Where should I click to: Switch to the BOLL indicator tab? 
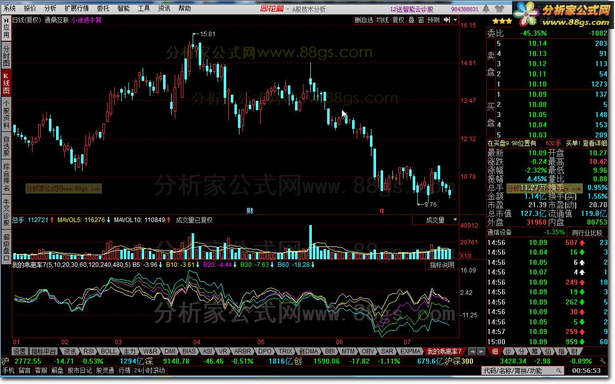(109, 351)
